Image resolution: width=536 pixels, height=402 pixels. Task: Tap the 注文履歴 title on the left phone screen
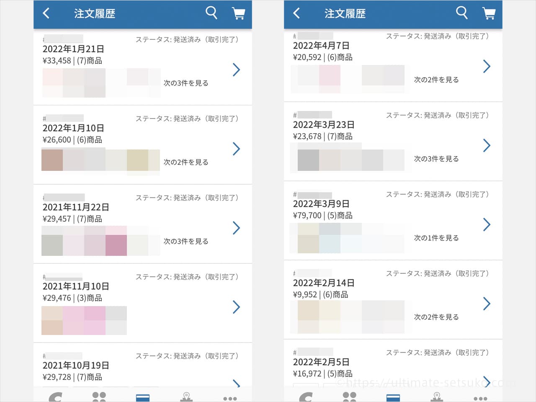(95, 14)
